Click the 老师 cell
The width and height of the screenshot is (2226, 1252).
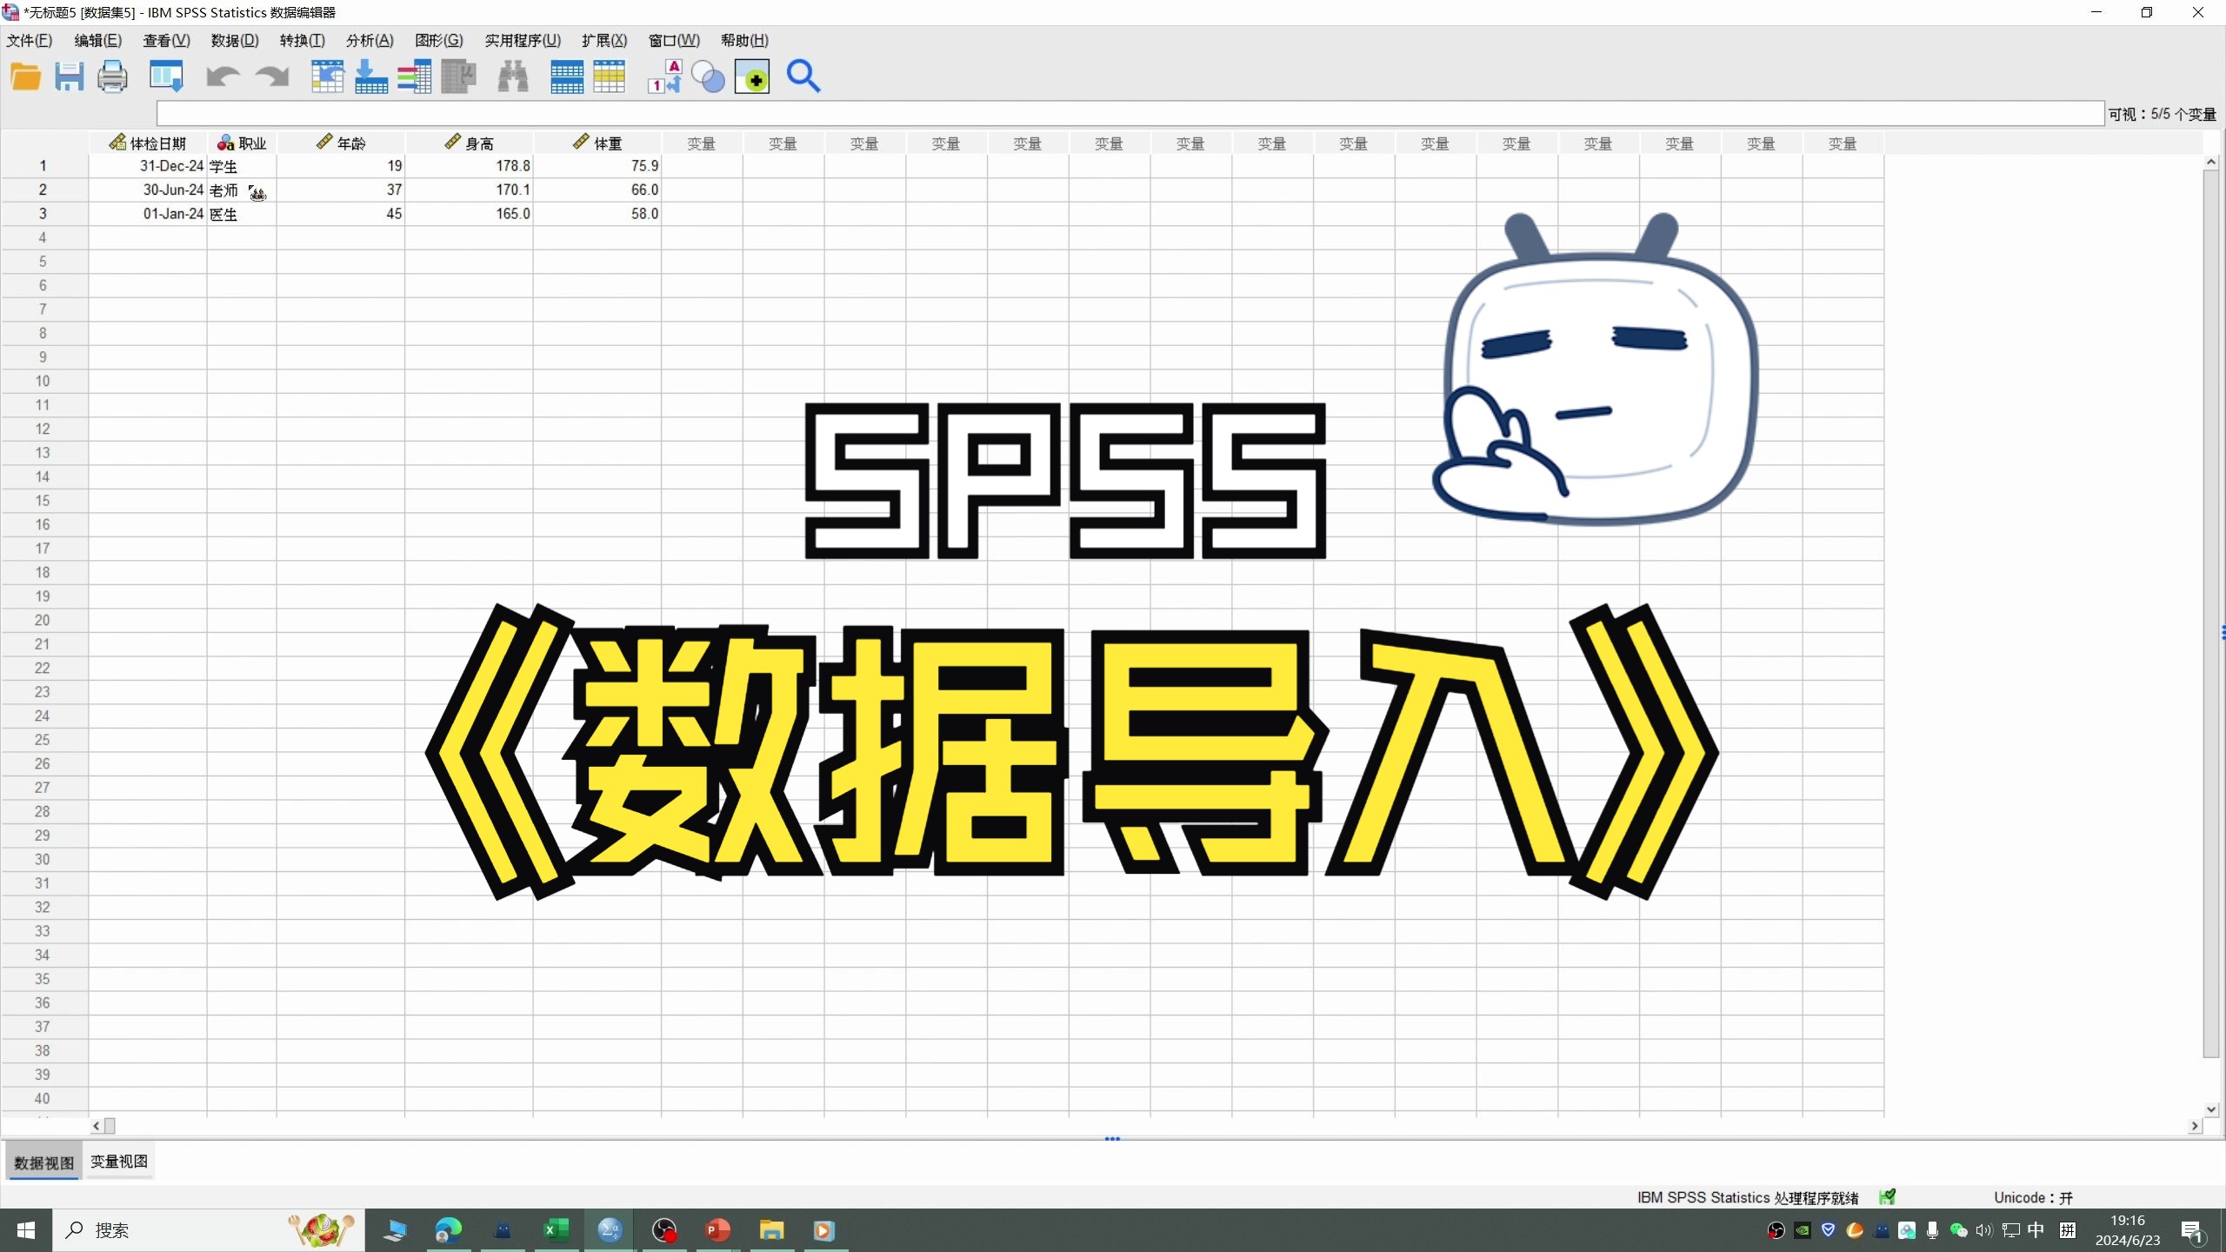coord(242,190)
